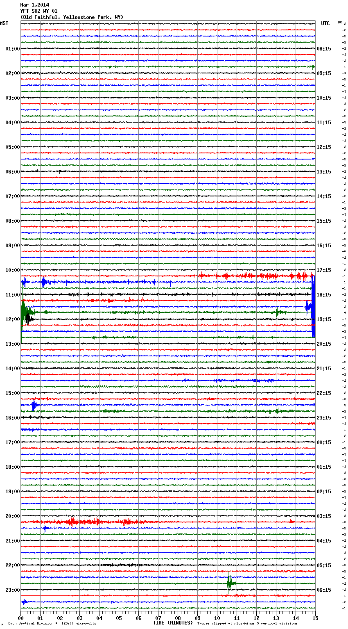The width and height of the screenshot is (348, 629).
Task: Click the "TIME (MINUTES)" axis title
Action: tap(173, 623)
